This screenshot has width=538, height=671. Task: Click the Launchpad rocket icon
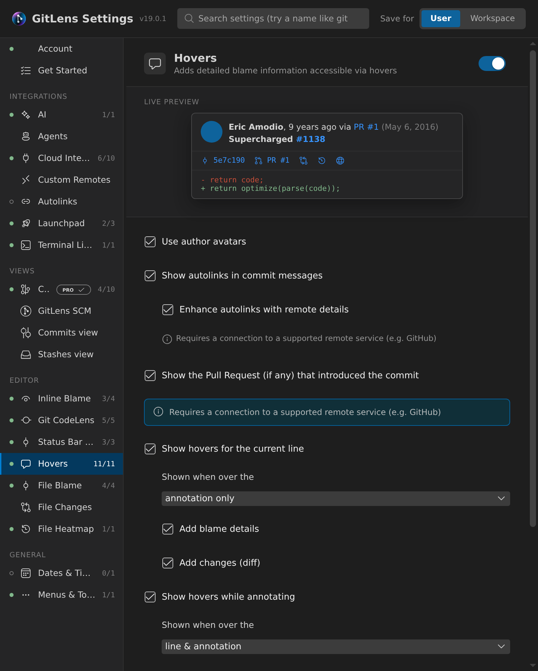pos(26,223)
